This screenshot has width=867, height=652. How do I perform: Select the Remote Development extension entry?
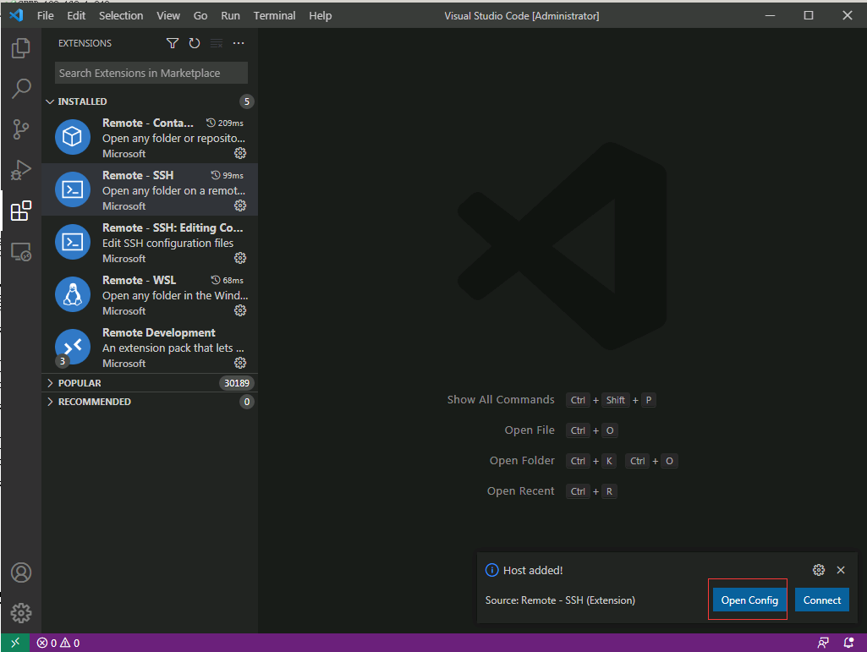pos(149,348)
